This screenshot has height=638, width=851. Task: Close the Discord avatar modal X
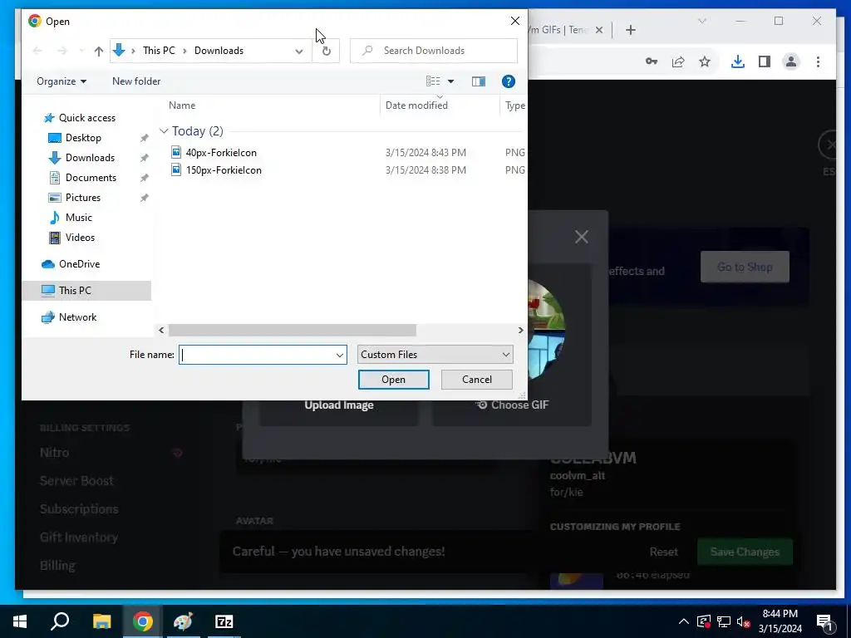point(581,237)
